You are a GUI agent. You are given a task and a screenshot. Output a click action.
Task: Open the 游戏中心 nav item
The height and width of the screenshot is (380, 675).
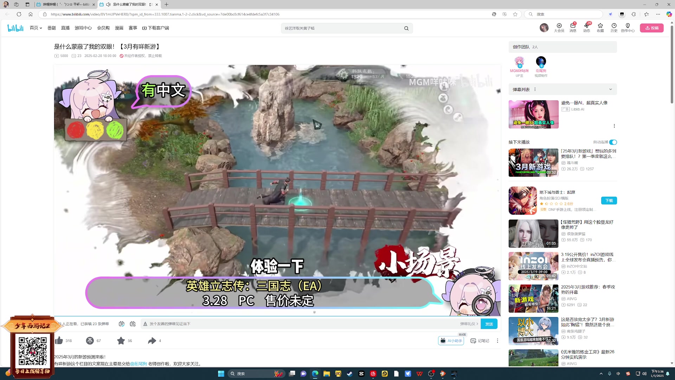point(83,28)
